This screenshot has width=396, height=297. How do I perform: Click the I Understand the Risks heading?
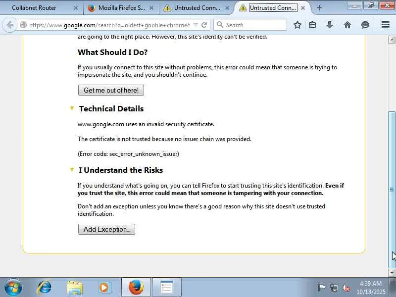(x=121, y=170)
